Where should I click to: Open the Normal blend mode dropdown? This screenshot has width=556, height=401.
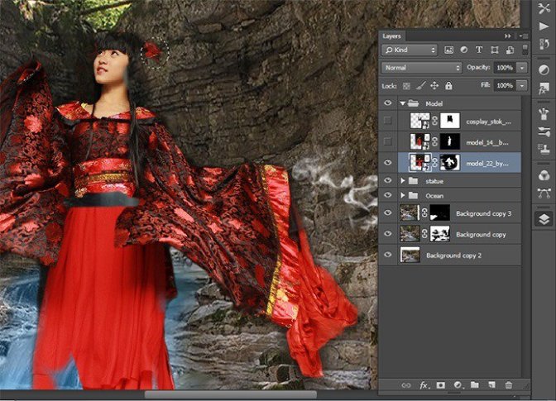(422, 68)
